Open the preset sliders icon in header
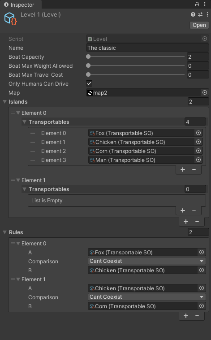Viewport: 211px width, 340px height. tap(200, 14)
